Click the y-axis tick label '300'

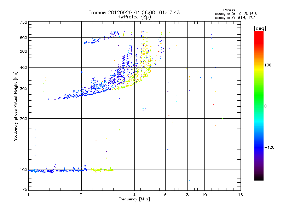[23, 89]
